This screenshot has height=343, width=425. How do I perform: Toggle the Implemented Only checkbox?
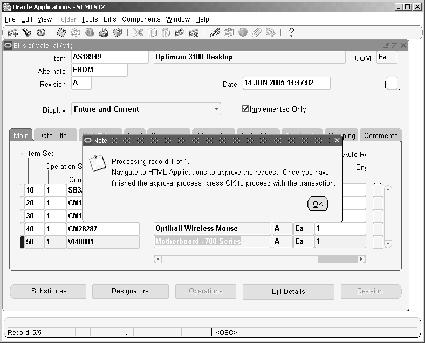(245, 108)
